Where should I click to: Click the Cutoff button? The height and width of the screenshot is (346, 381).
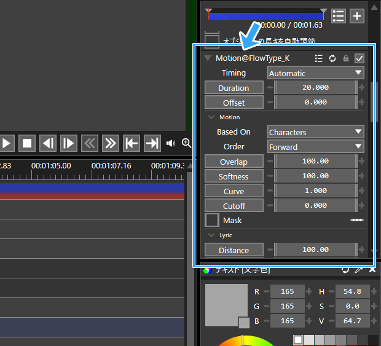click(234, 205)
